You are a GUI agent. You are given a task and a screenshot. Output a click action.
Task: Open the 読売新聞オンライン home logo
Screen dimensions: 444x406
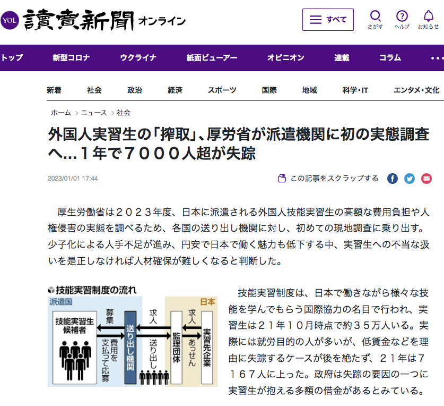(x=104, y=20)
